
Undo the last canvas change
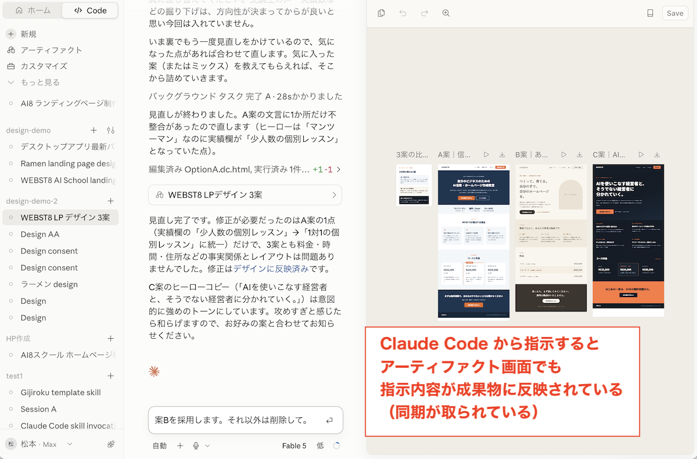[x=403, y=13]
